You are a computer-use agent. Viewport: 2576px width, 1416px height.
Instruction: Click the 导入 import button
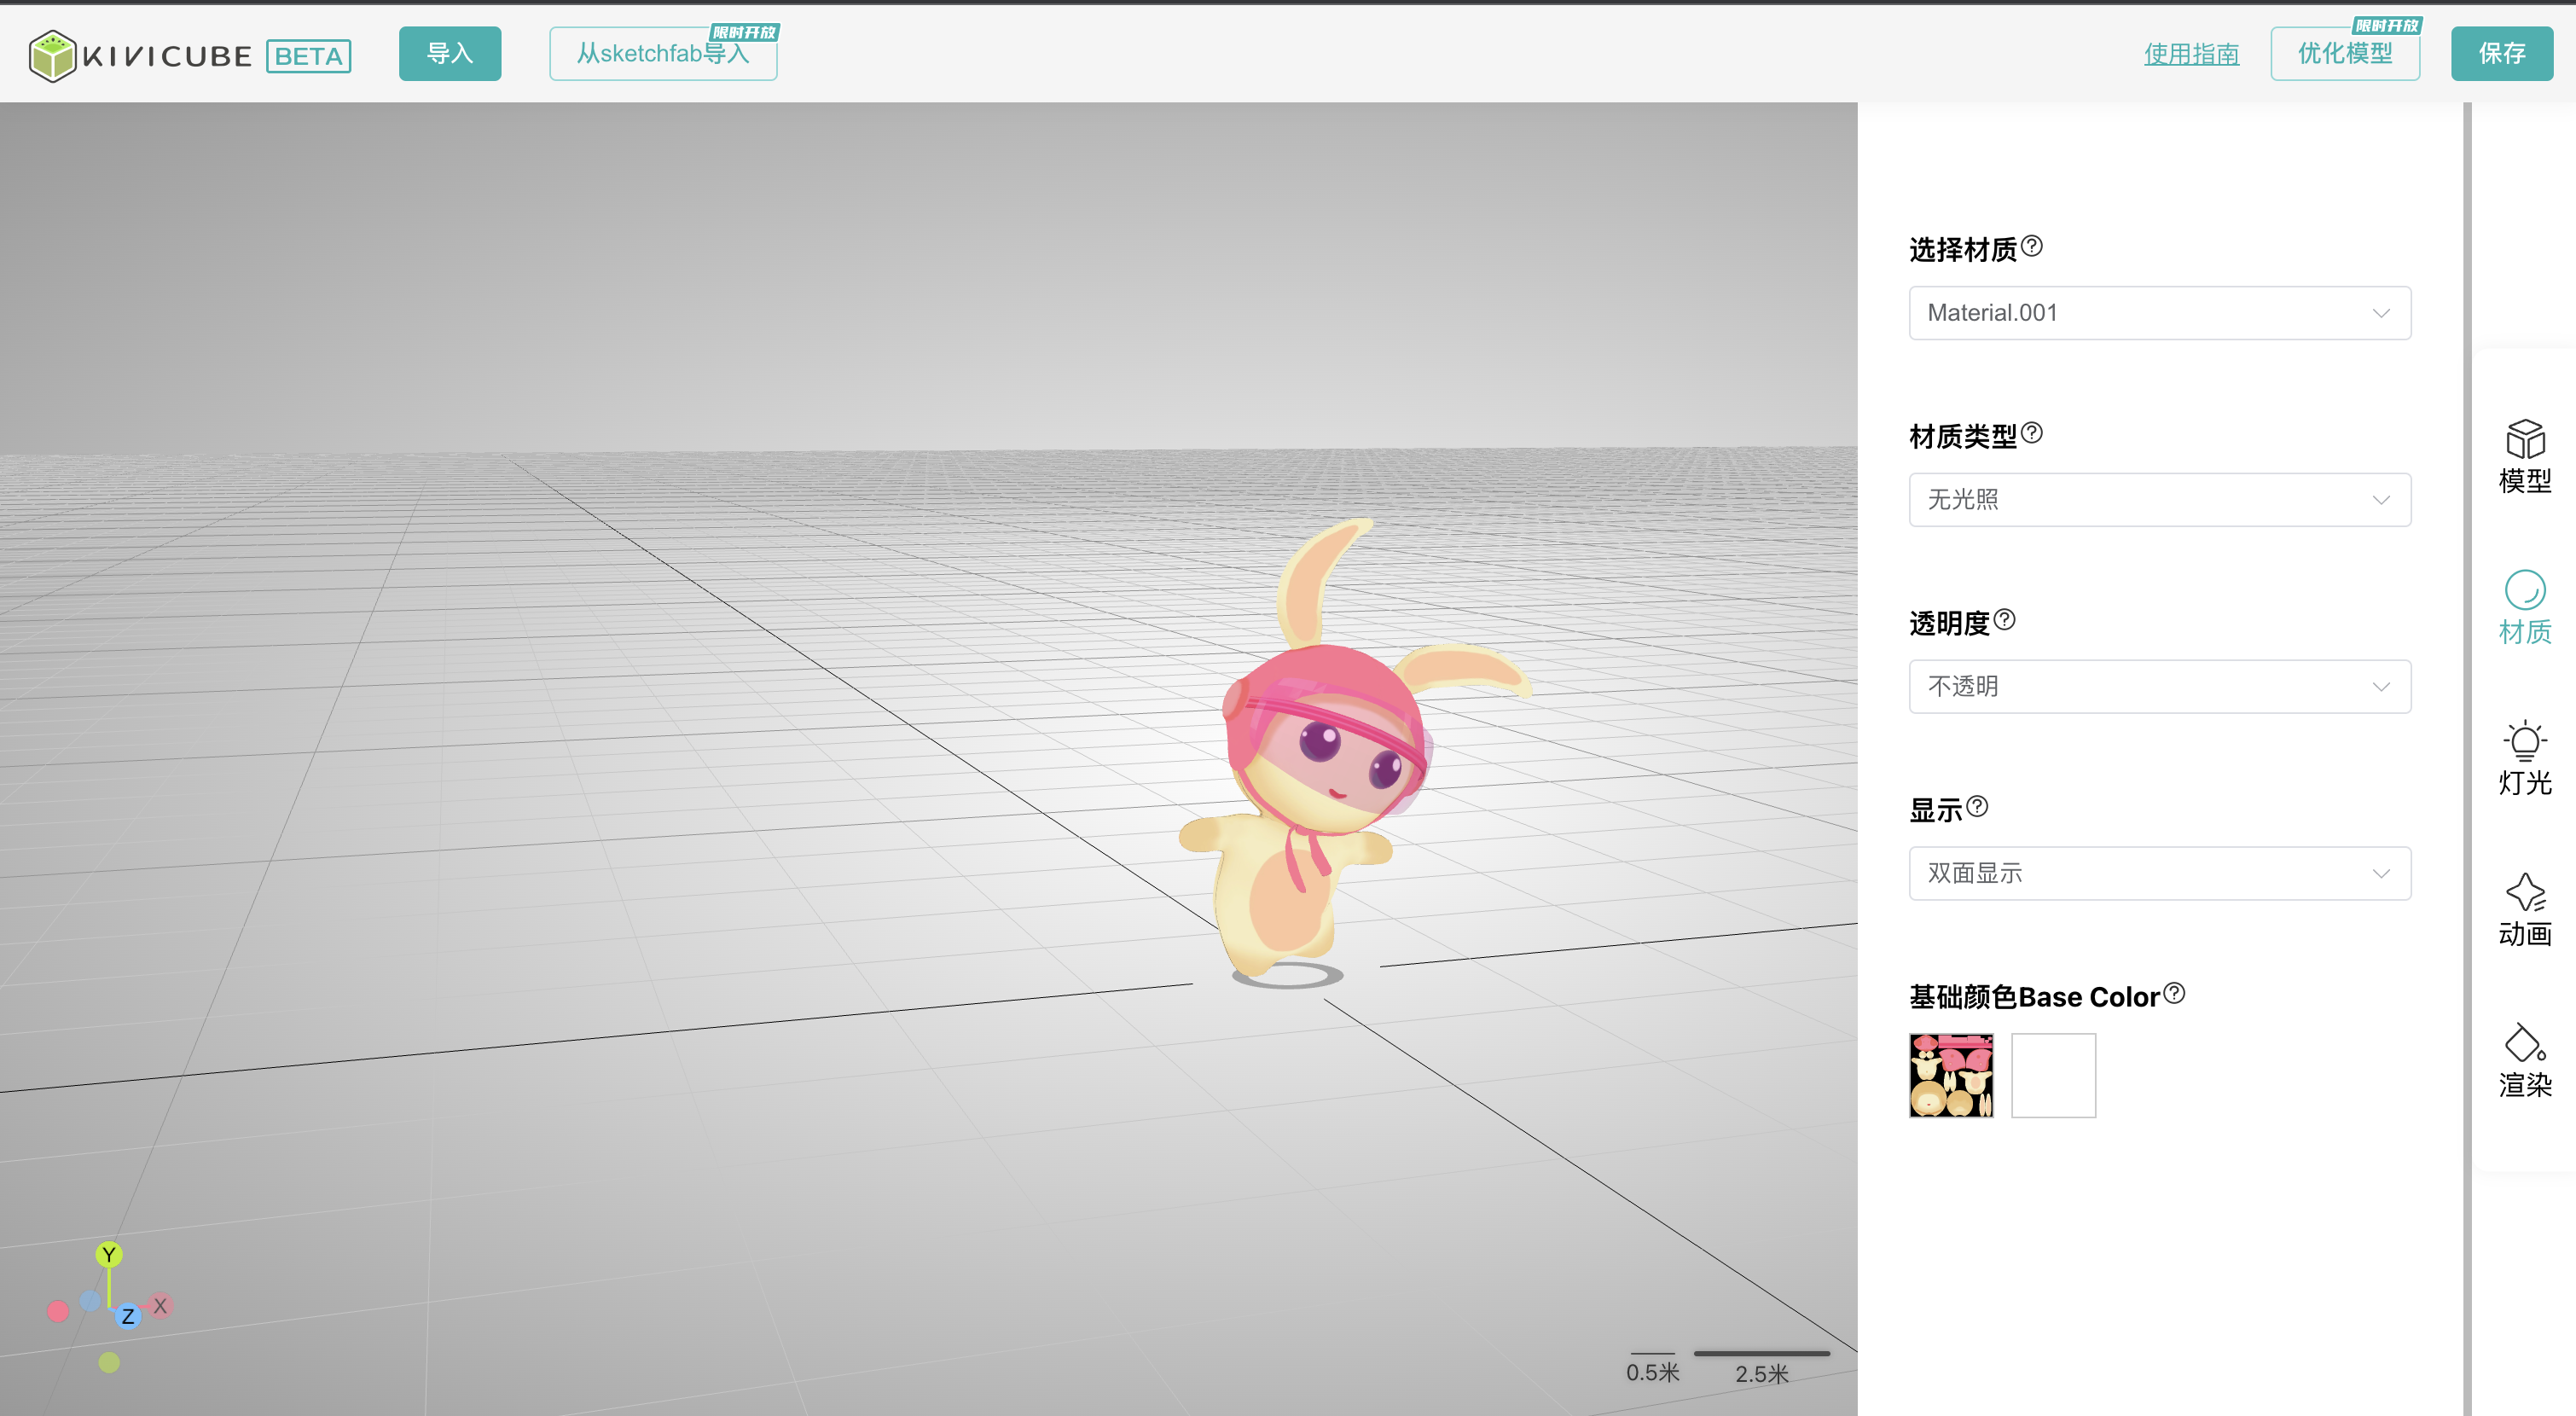(450, 54)
